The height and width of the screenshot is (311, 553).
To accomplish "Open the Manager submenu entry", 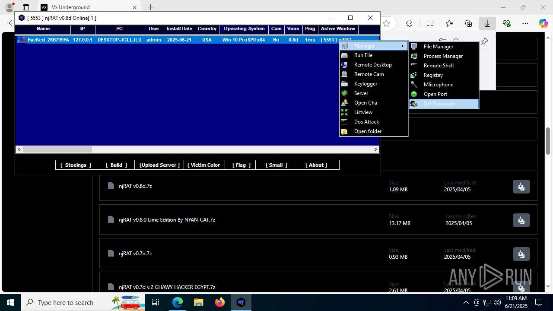I will 374,46.
